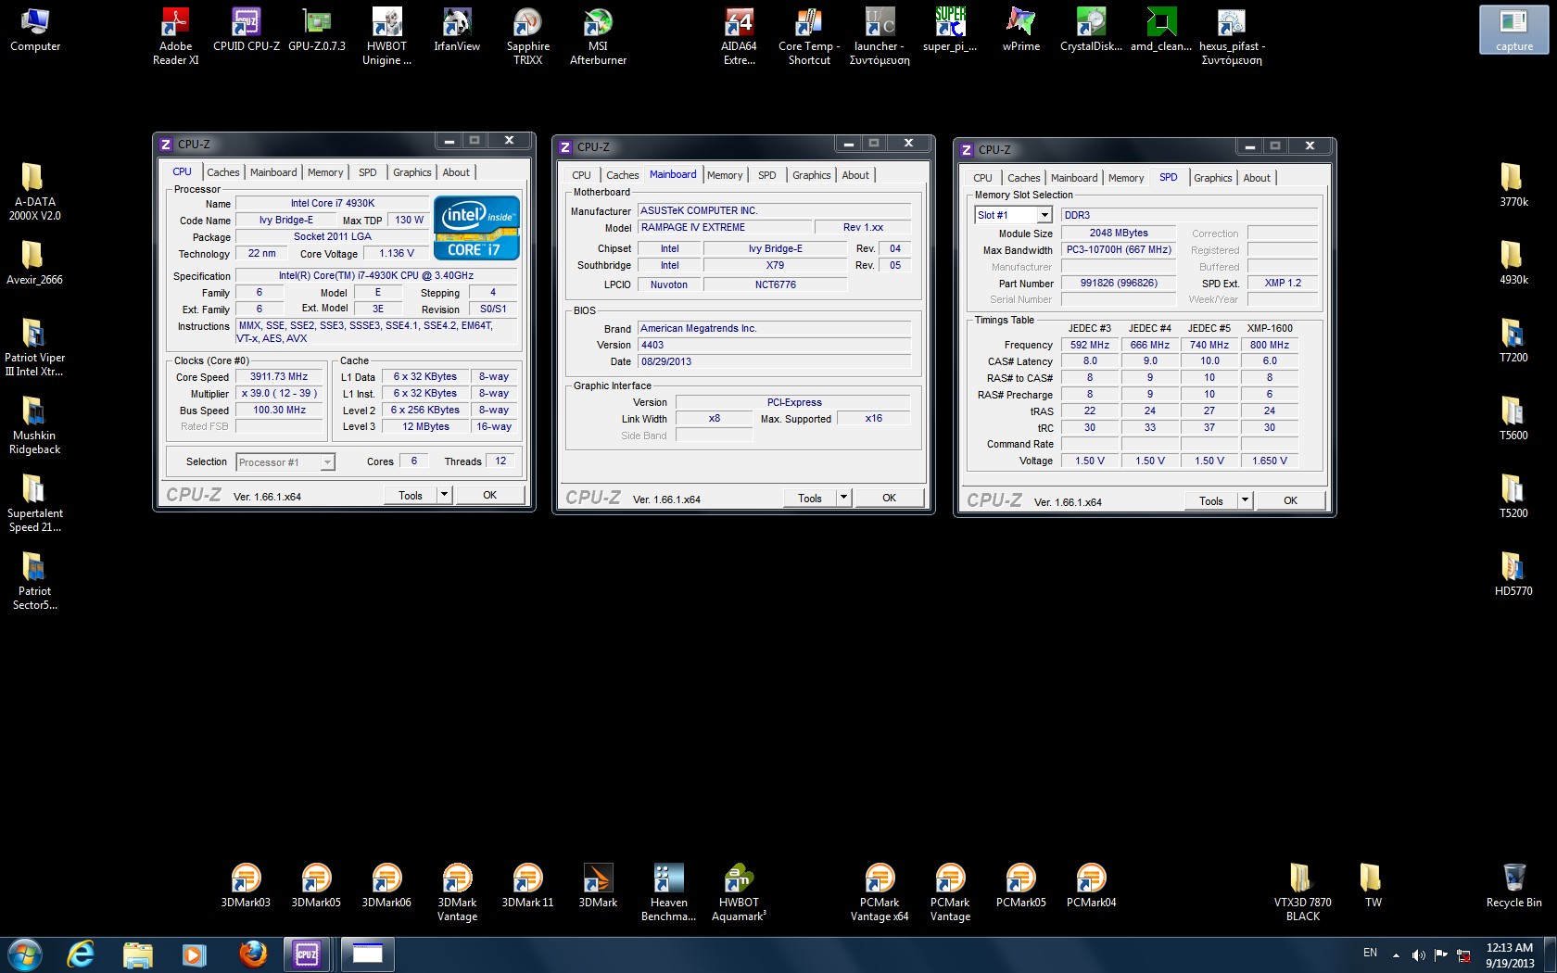Click the Part Number field 991826 (996826)
The width and height of the screenshot is (1557, 973).
1119,284
